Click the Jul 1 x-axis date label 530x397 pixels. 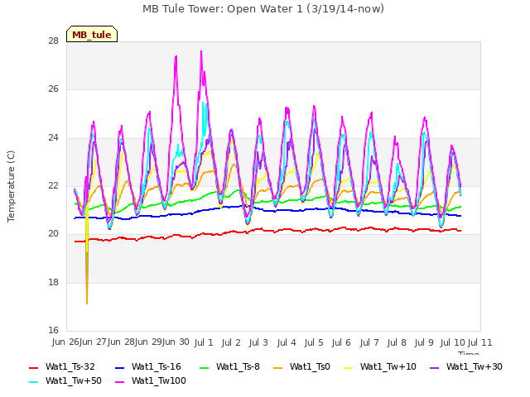(x=204, y=342)
